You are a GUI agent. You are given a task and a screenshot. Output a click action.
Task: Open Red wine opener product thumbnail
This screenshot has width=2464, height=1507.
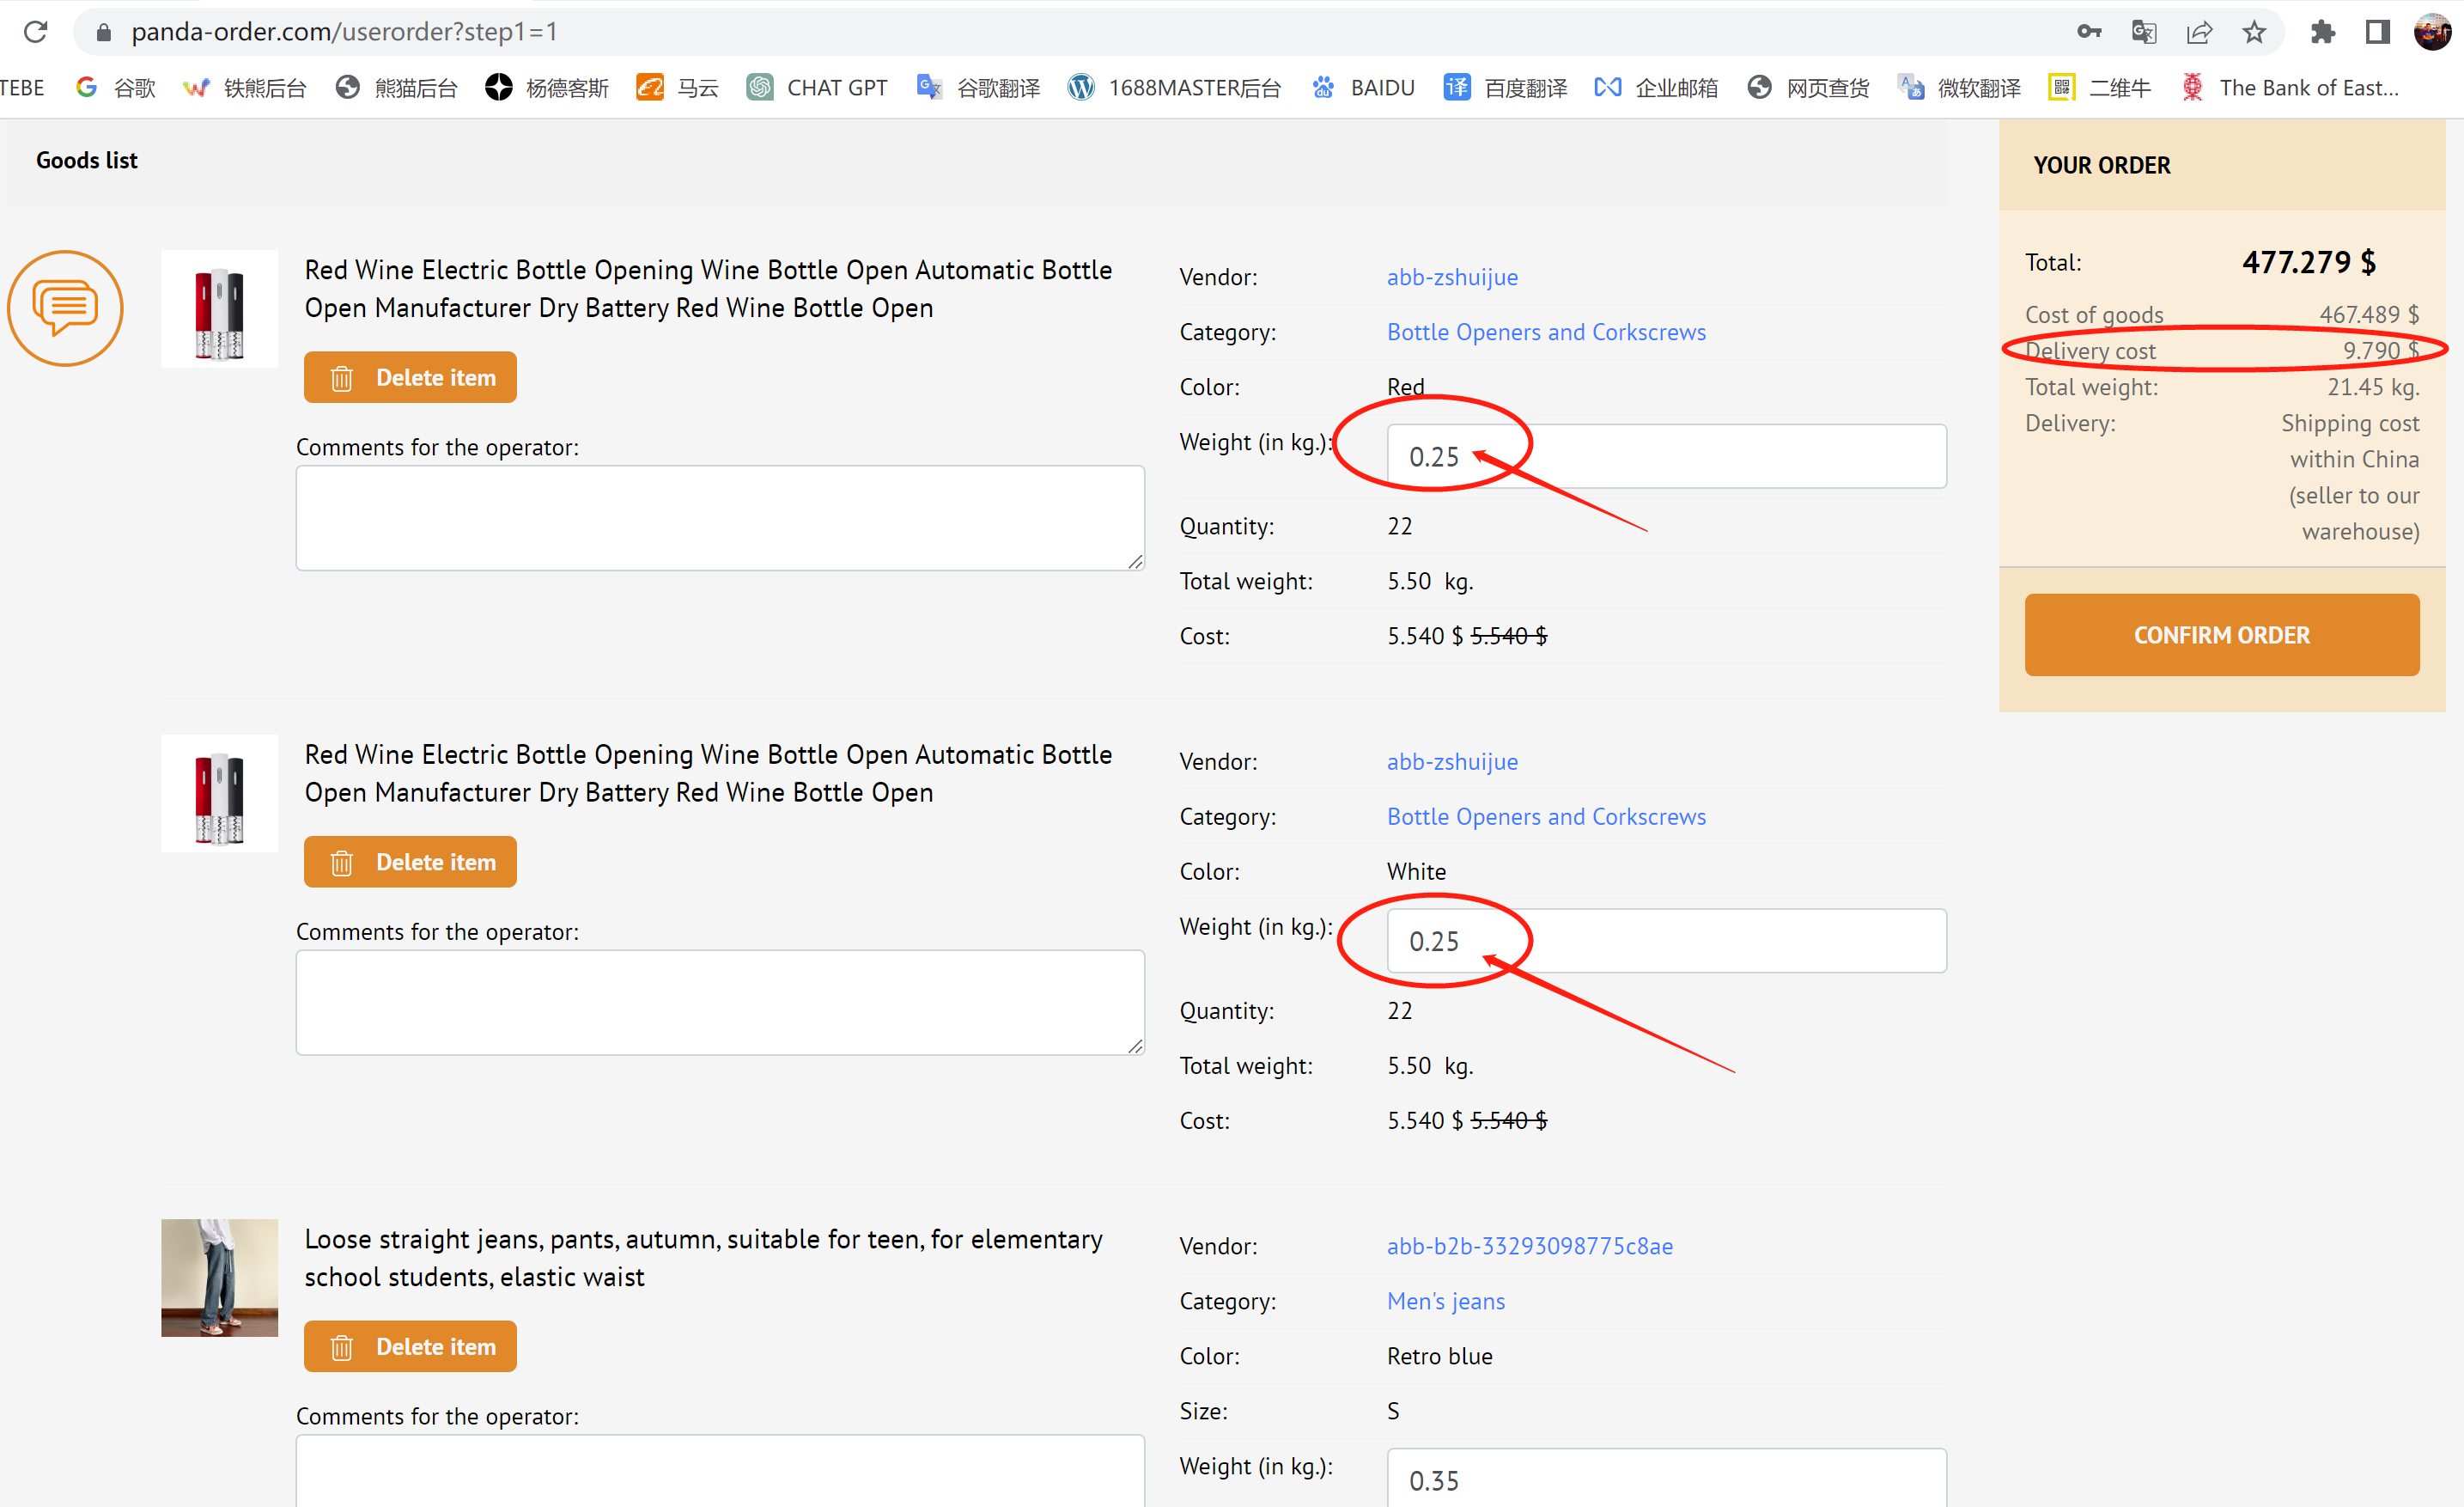(219, 309)
